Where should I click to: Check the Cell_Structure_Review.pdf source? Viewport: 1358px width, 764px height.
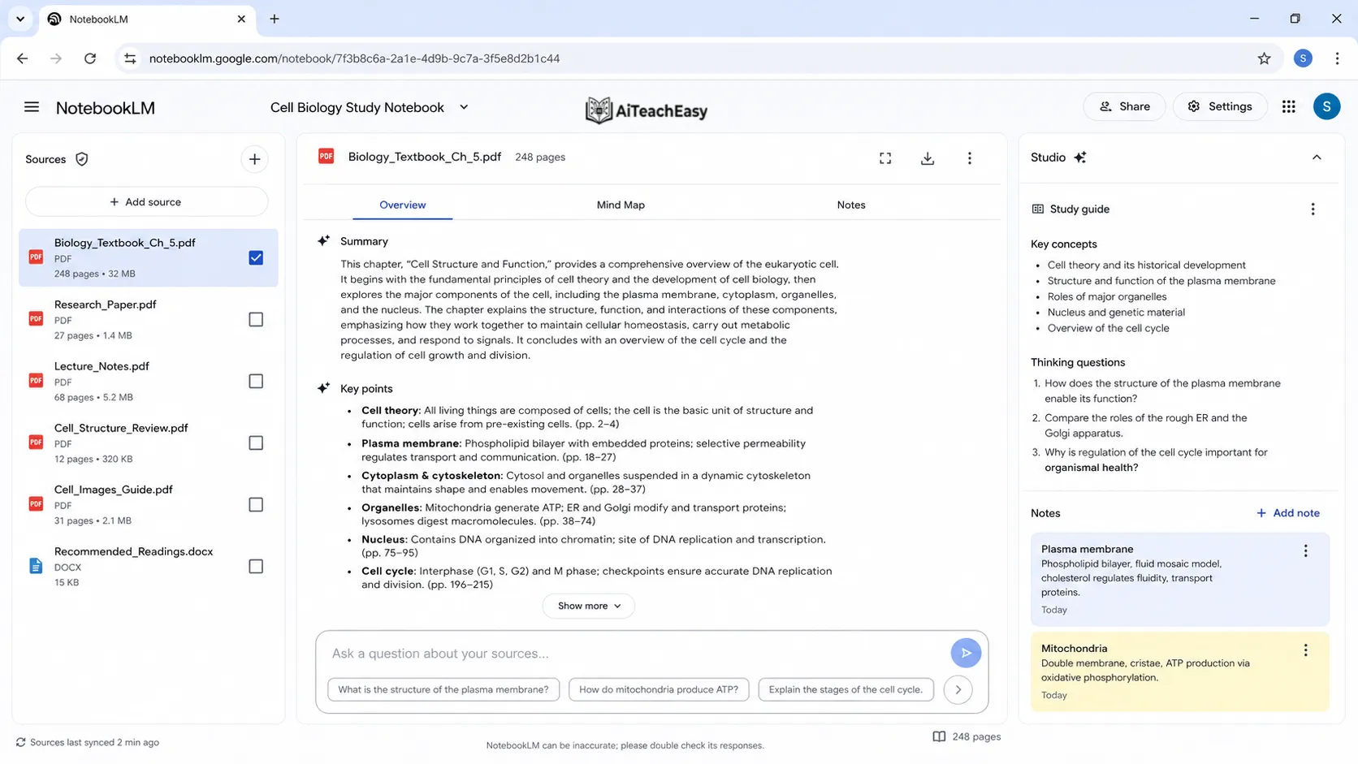tap(256, 442)
